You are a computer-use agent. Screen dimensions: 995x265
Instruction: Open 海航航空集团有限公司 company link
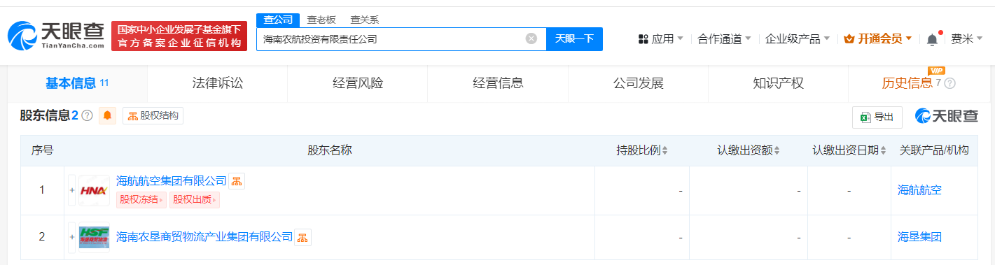pos(172,181)
